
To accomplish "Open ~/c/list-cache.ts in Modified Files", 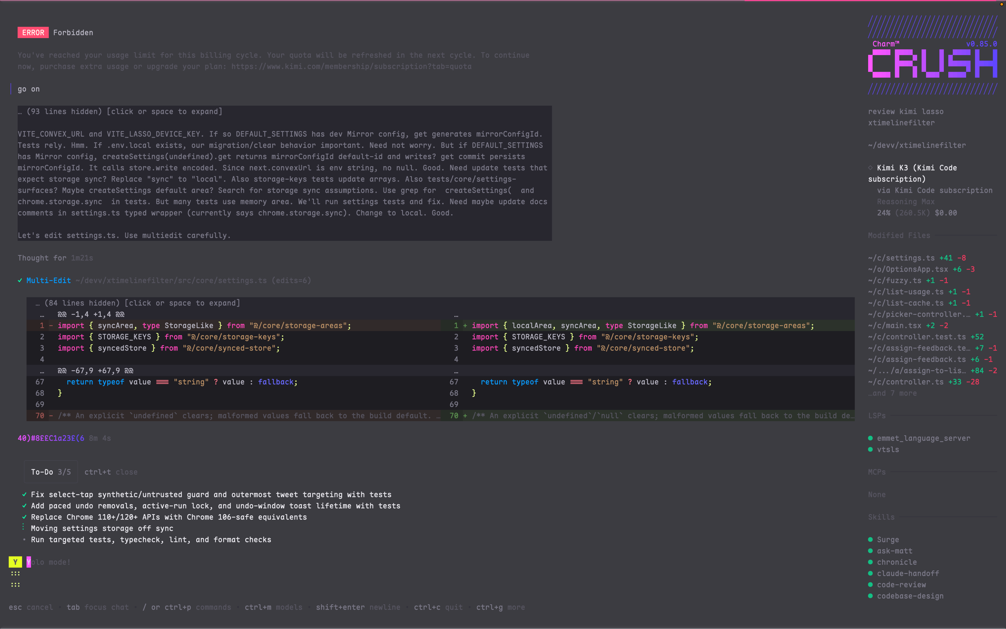I will 919,304.
